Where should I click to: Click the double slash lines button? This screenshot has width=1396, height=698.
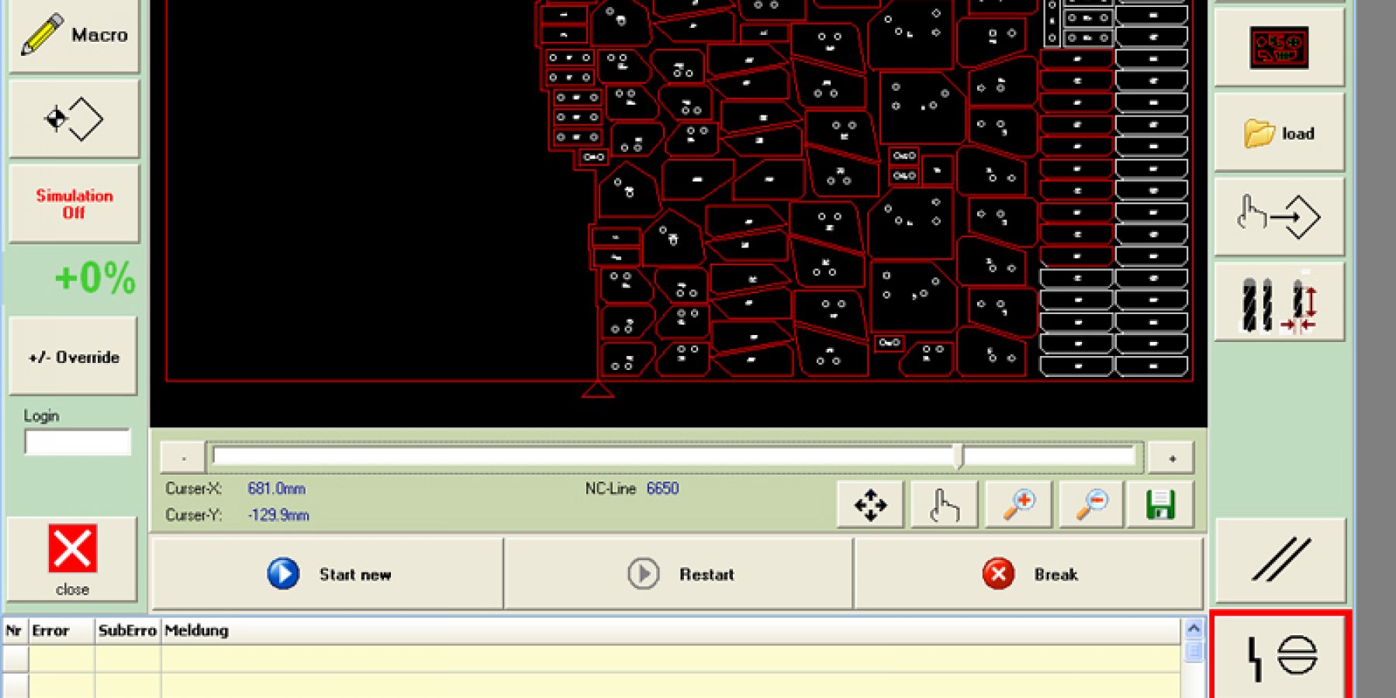point(1280,560)
